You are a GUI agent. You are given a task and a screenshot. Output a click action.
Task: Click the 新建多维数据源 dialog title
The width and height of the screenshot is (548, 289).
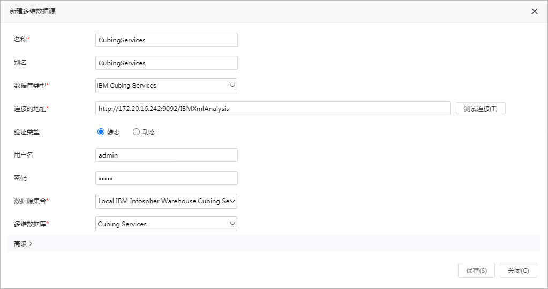pyautogui.click(x=33, y=11)
